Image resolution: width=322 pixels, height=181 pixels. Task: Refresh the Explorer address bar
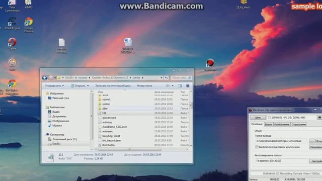click(166, 78)
